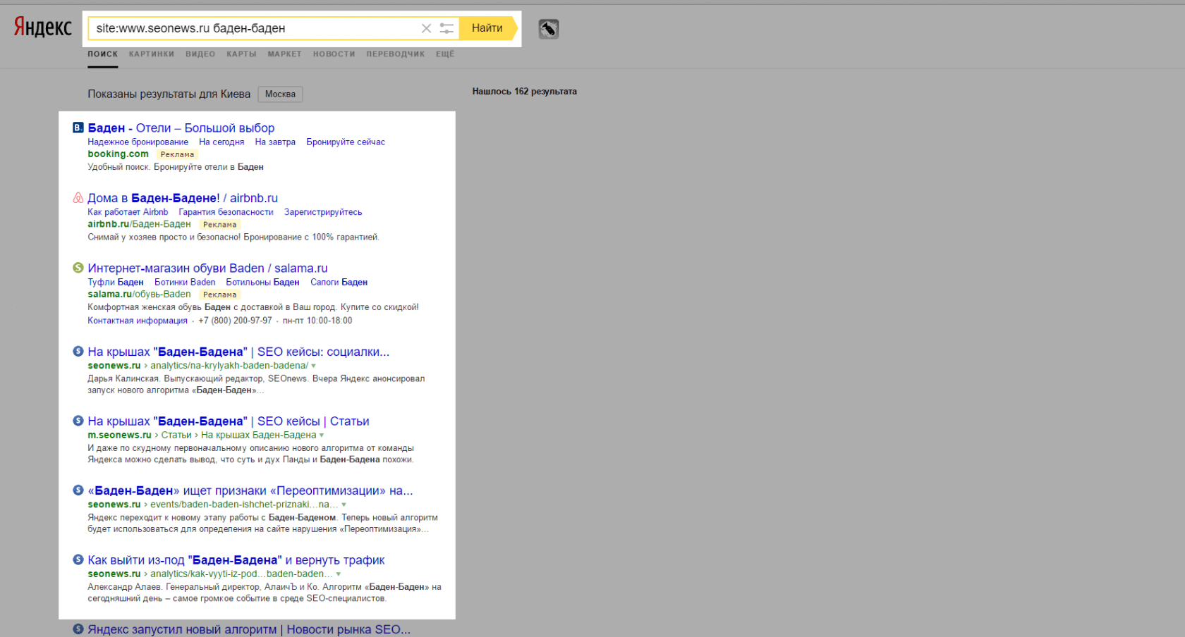1185x637 pixels.
Task: Open 'Гарантия безопасности' sitelink
Action: point(226,212)
